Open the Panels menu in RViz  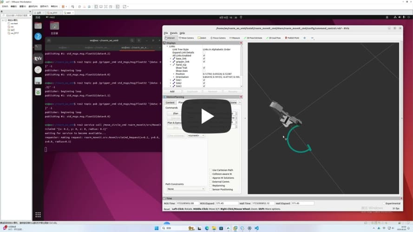pyautogui.click(x=174, y=33)
